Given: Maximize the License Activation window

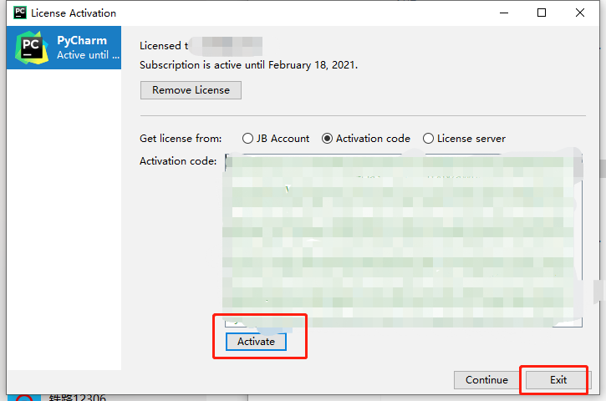Looking at the screenshot, I should click(542, 13).
